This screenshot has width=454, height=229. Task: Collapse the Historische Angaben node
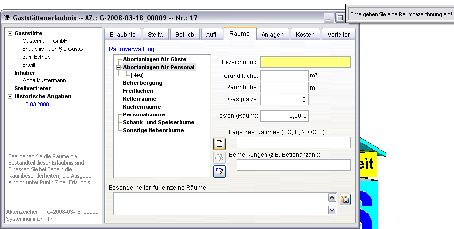[10, 96]
